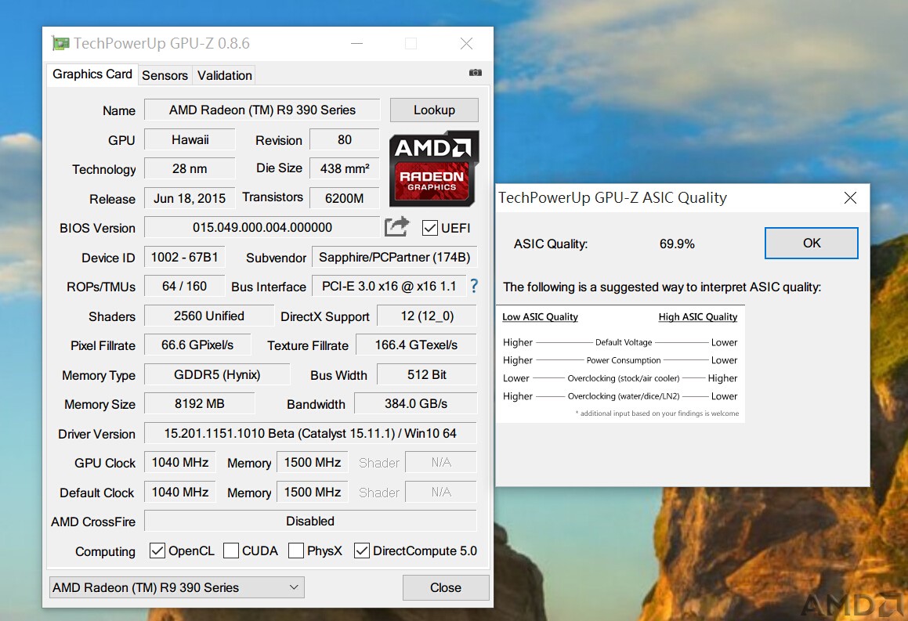Click the Technology field 28 nm
The width and height of the screenshot is (908, 621).
coord(190,168)
